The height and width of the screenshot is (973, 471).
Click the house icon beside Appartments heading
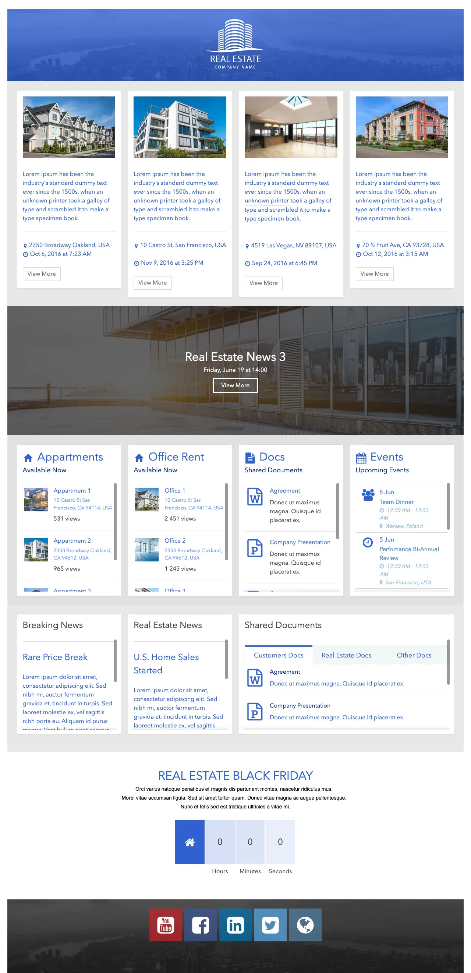point(28,458)
